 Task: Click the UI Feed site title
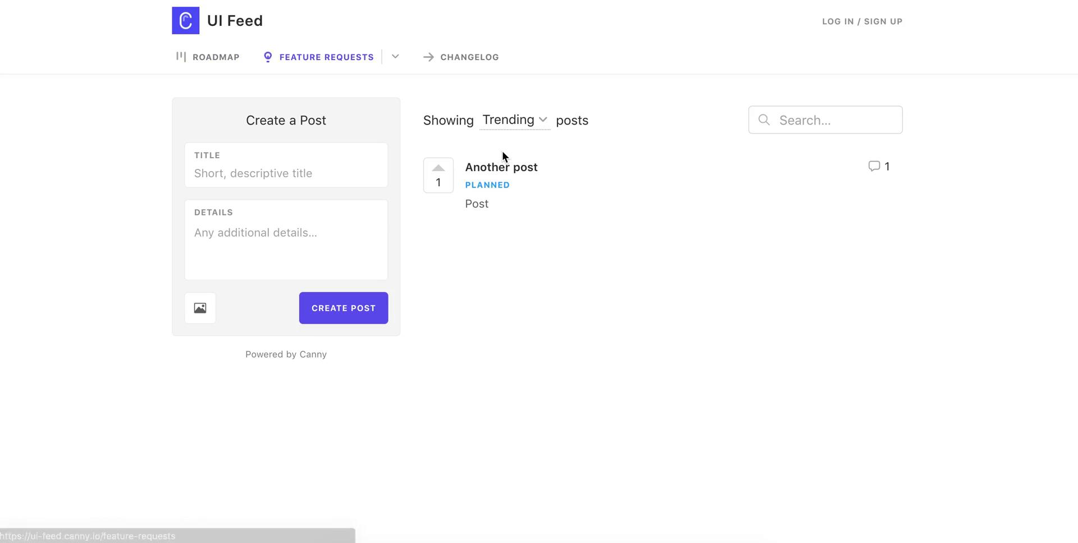(235, 21)
